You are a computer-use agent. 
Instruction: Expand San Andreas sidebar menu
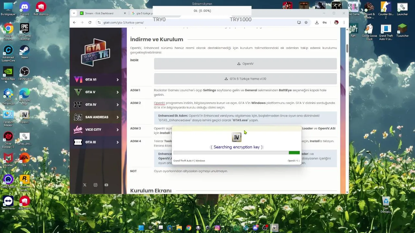96,117
